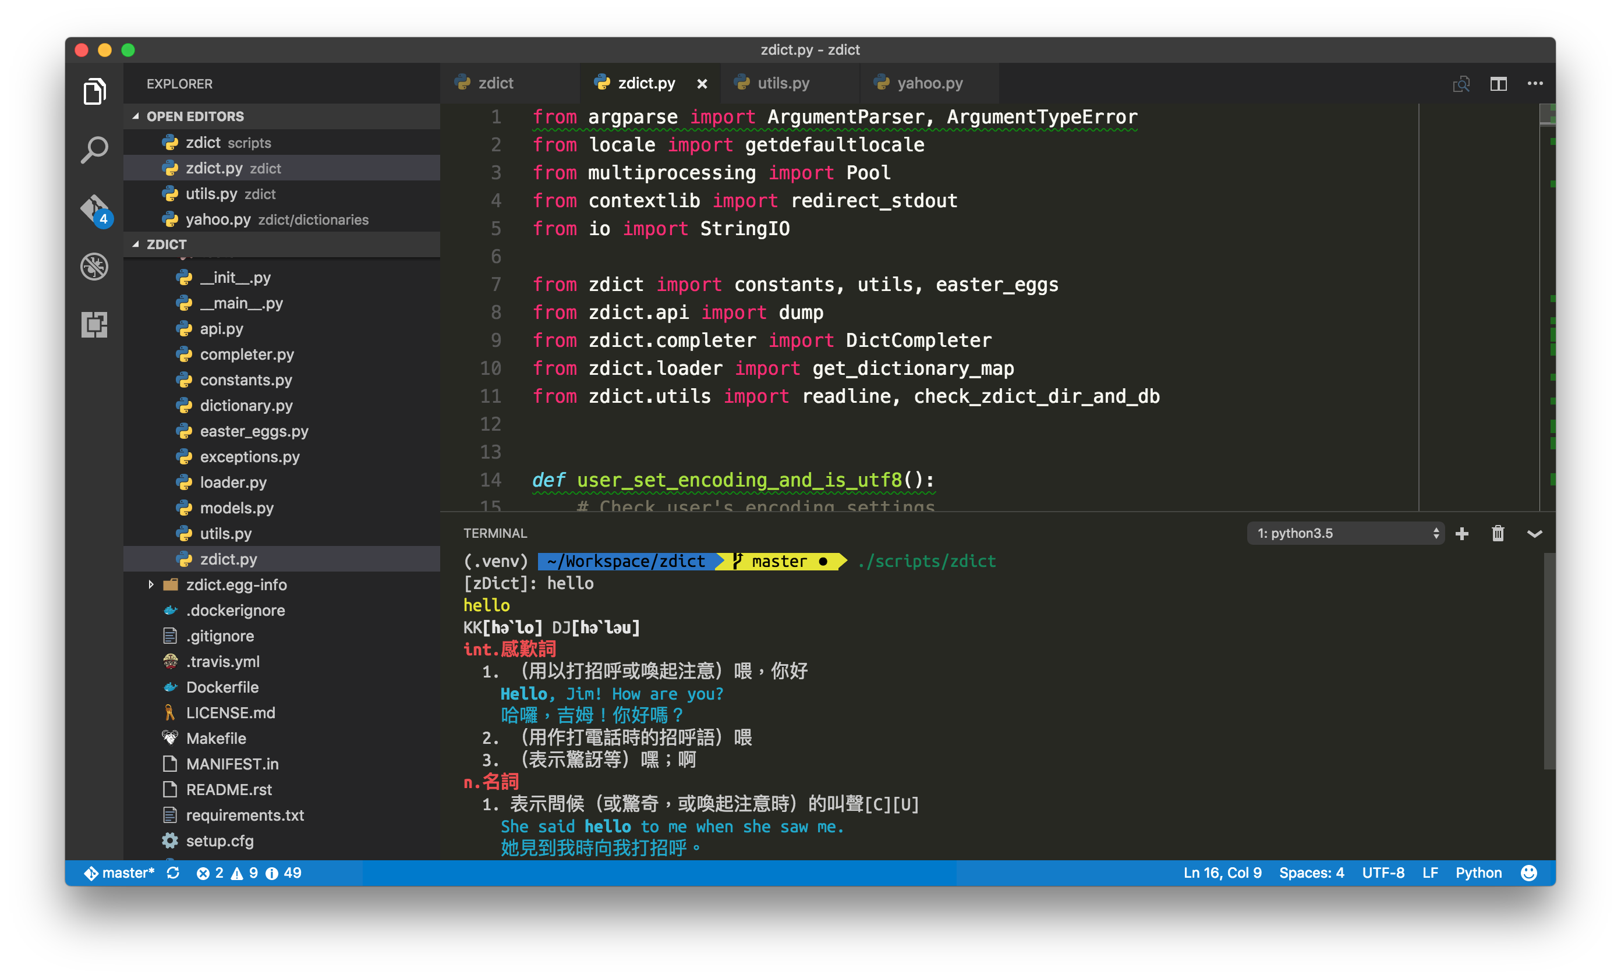The image size is (1621, 979).
Task: Collapse the OPEN EDITORS section
Action: (282, 116)
